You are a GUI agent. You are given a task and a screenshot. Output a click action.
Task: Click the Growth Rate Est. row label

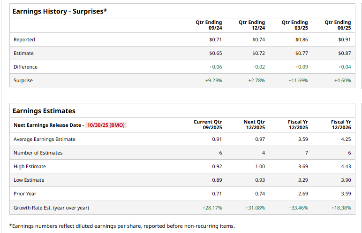[x=51, y=208]
